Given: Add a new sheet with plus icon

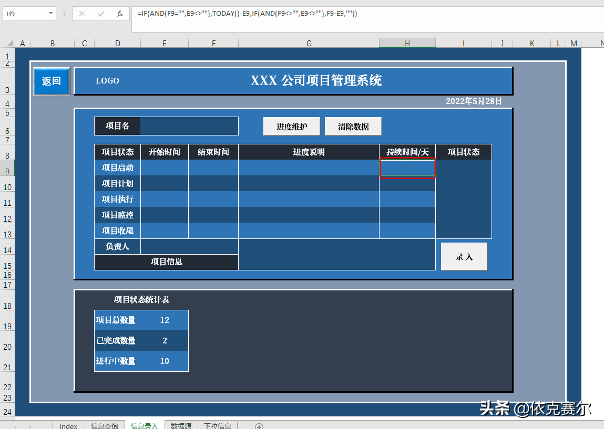Looking at the screenshot, I should click(x=259, y=426).
